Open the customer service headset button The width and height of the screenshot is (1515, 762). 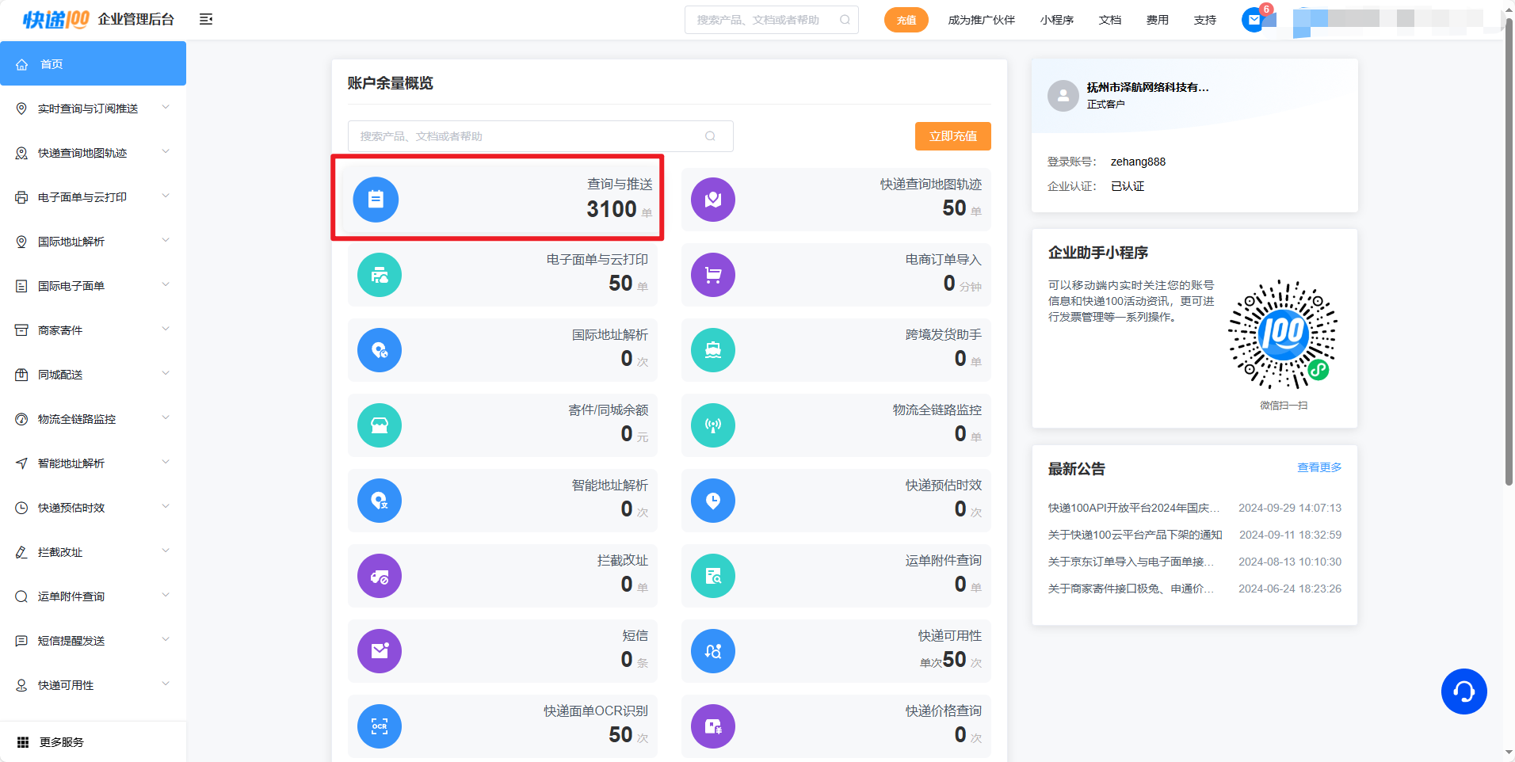[1463, 692]
